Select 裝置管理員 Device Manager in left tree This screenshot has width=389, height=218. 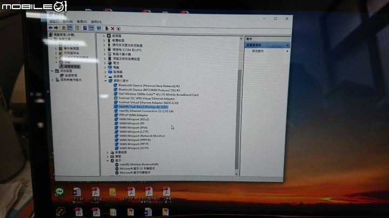pyautogui.click(x=72, y=67)
